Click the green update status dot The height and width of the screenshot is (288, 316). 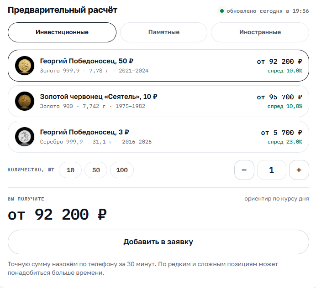[x=222, y=11]
